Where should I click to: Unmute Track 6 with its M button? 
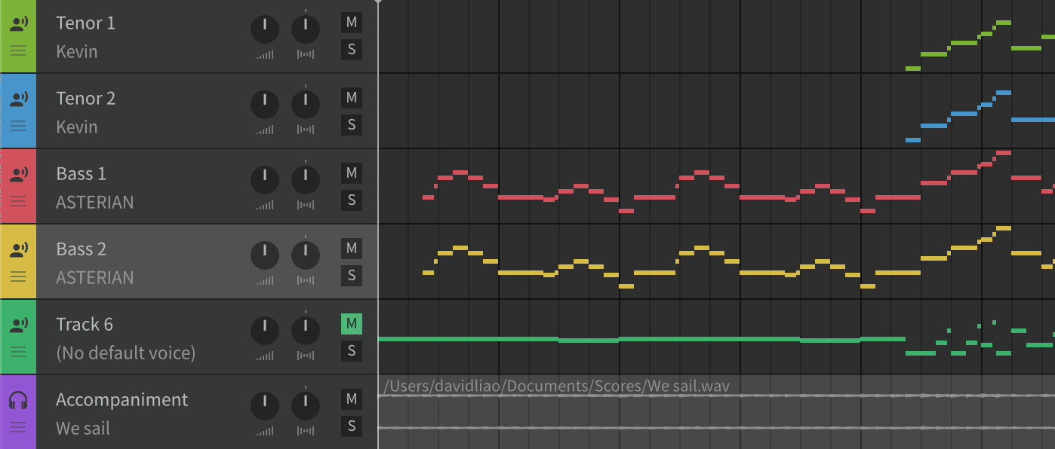coord(351,324)
